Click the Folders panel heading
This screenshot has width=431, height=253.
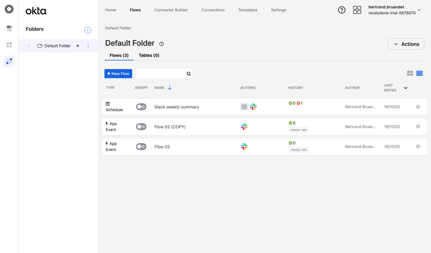(34, 29)
